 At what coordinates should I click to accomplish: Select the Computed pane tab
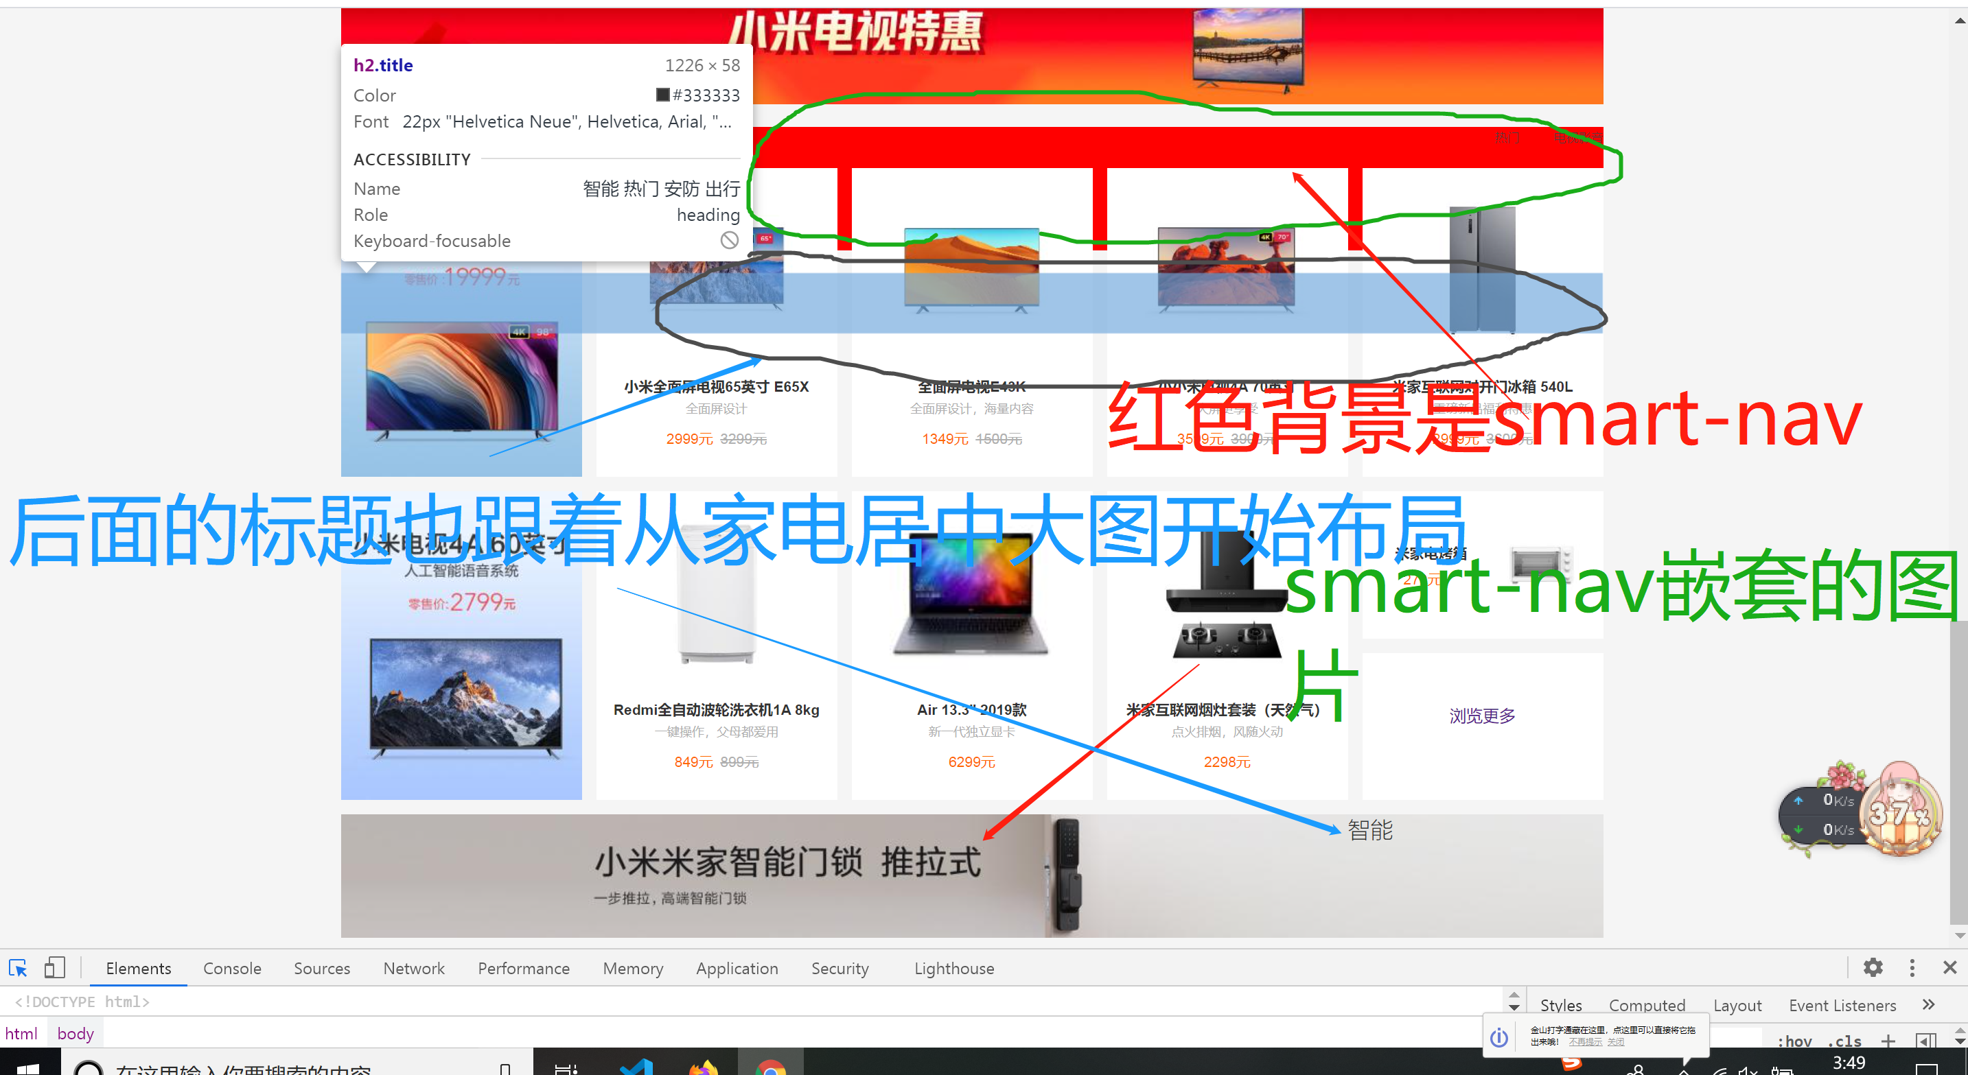pyautogui.click(x=1647, y=1005)
